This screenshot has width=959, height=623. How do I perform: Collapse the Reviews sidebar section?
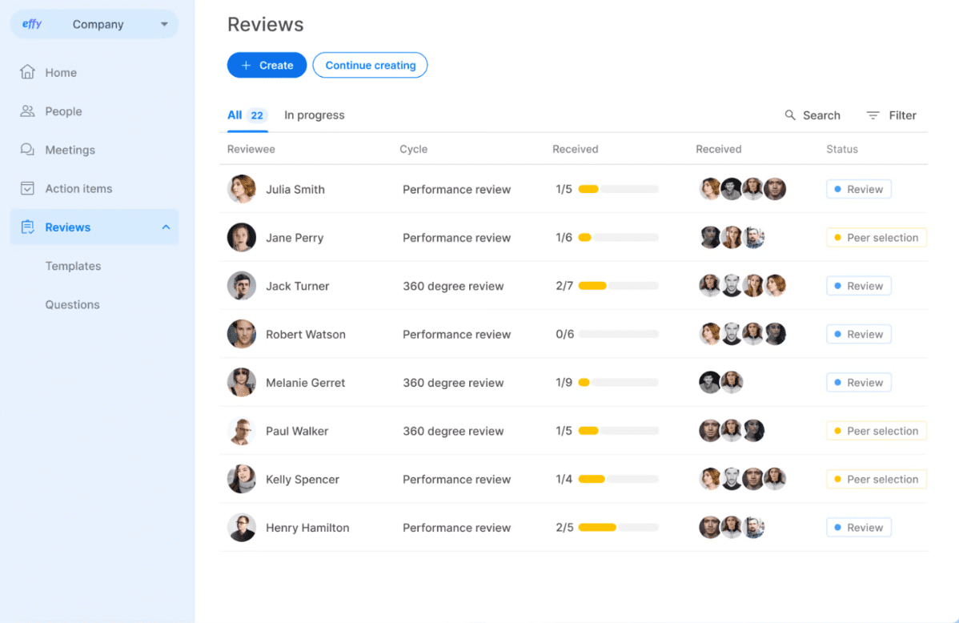[166, 227]
